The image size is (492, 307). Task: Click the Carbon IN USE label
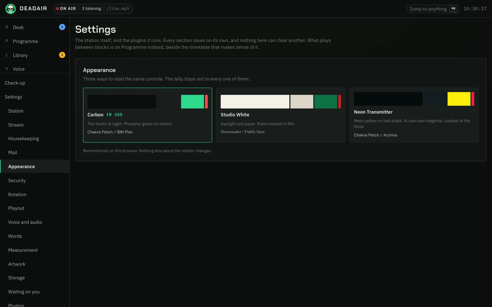coord(114,115)
